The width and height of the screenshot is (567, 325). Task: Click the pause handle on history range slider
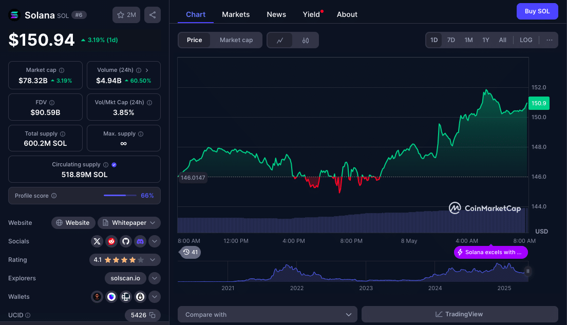pos(527,271)
